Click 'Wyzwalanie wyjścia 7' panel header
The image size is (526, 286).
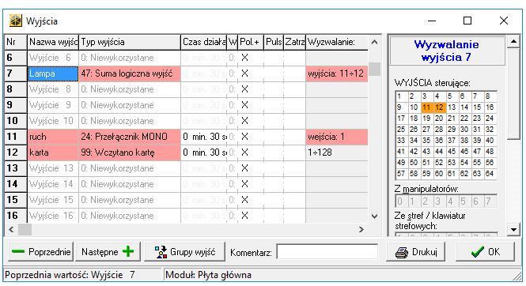tap(446, 51)
